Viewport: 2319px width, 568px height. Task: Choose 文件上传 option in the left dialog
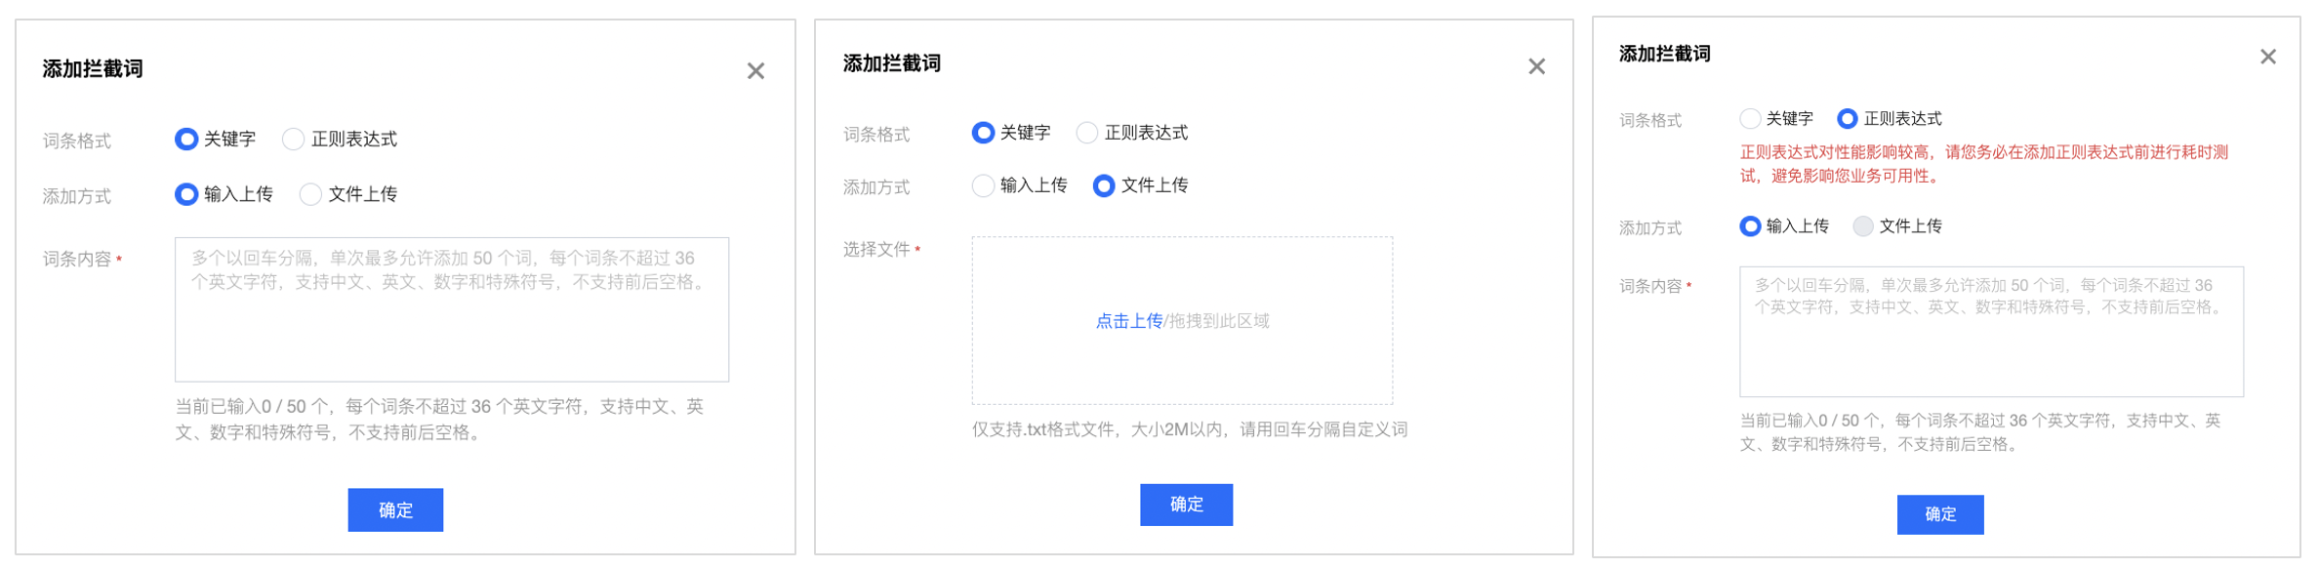click(310, 194)
